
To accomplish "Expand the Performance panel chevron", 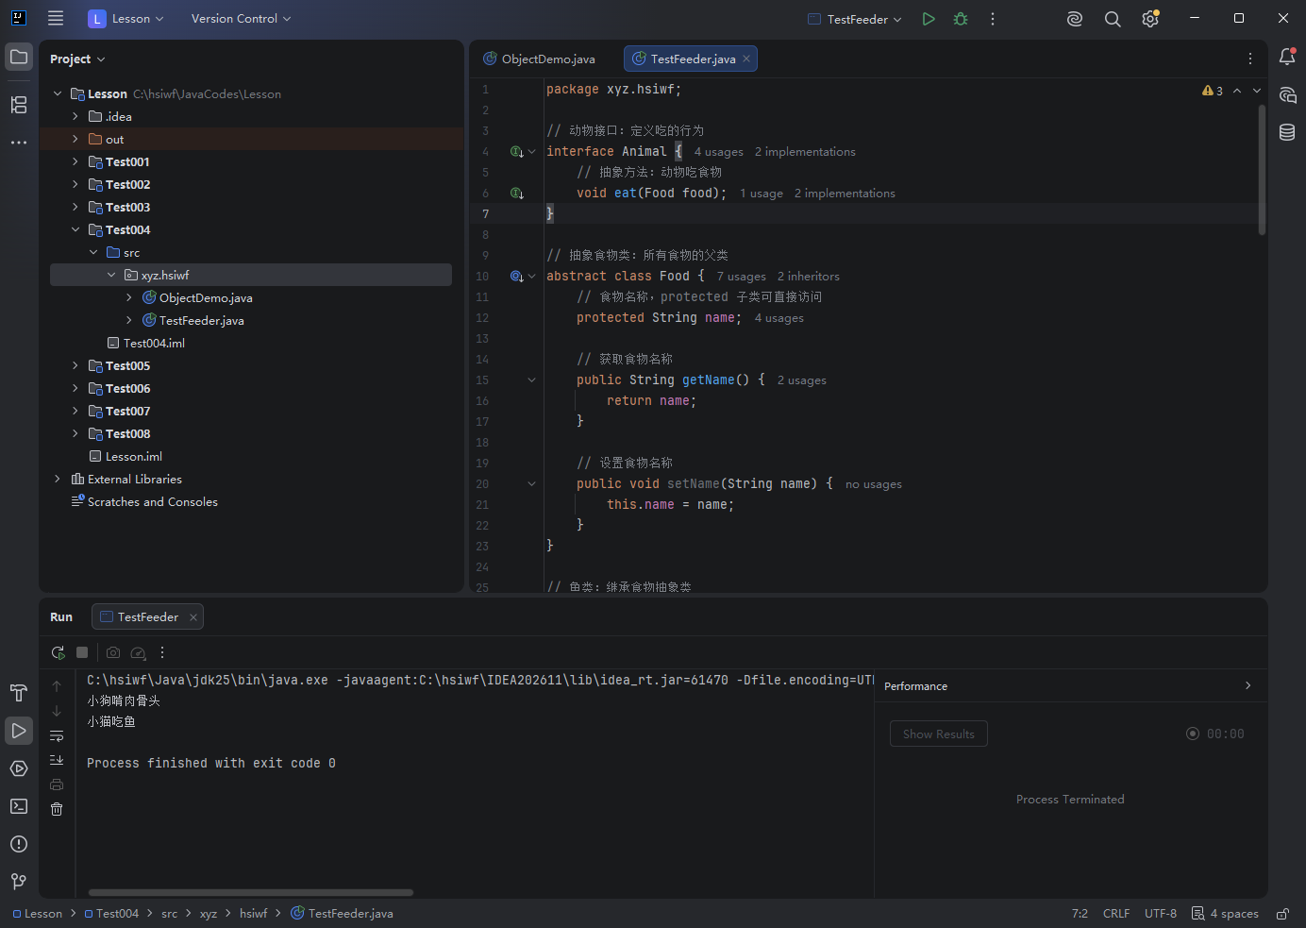I will 1247,685.
